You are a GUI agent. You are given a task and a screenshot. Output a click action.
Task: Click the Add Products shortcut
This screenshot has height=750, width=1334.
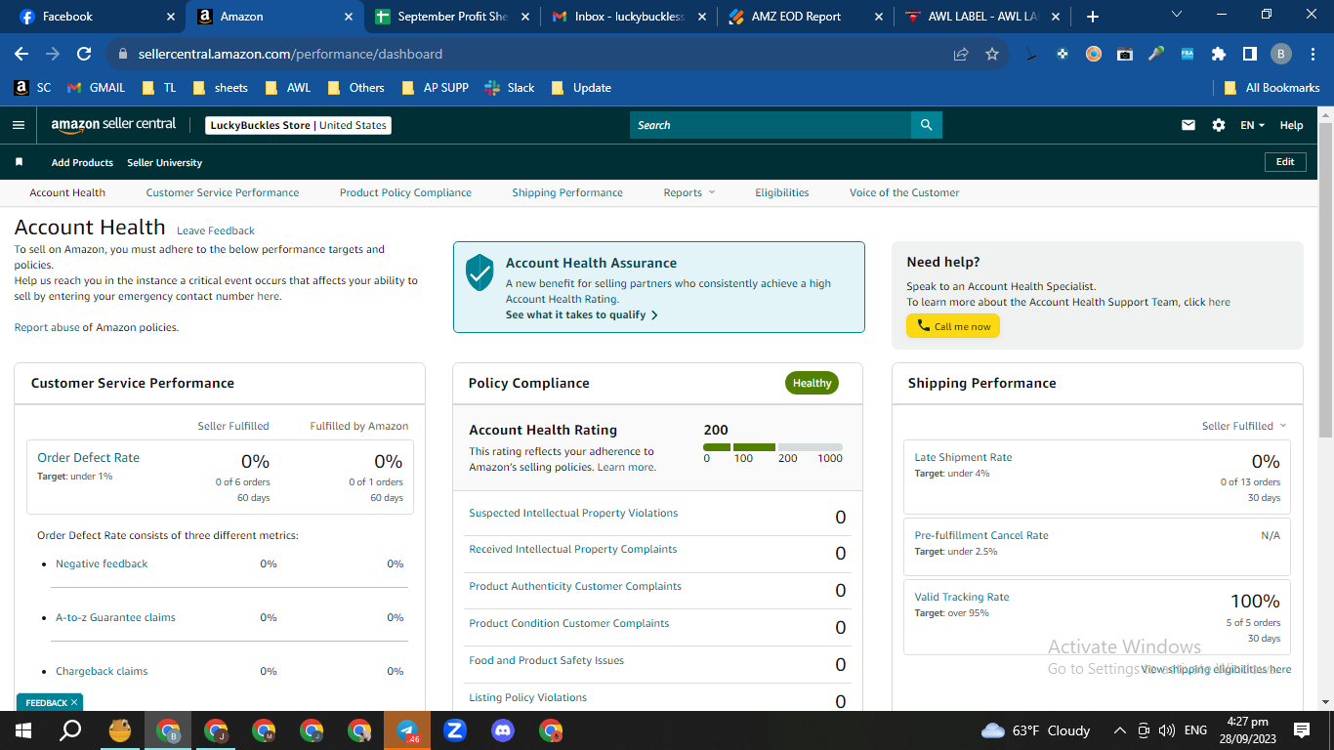tap(82, 162)
